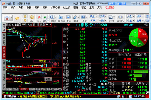Viewport: 151px width, 100px height.
Task: Click the bell notification icon in status bar
Action: [123, 96]
